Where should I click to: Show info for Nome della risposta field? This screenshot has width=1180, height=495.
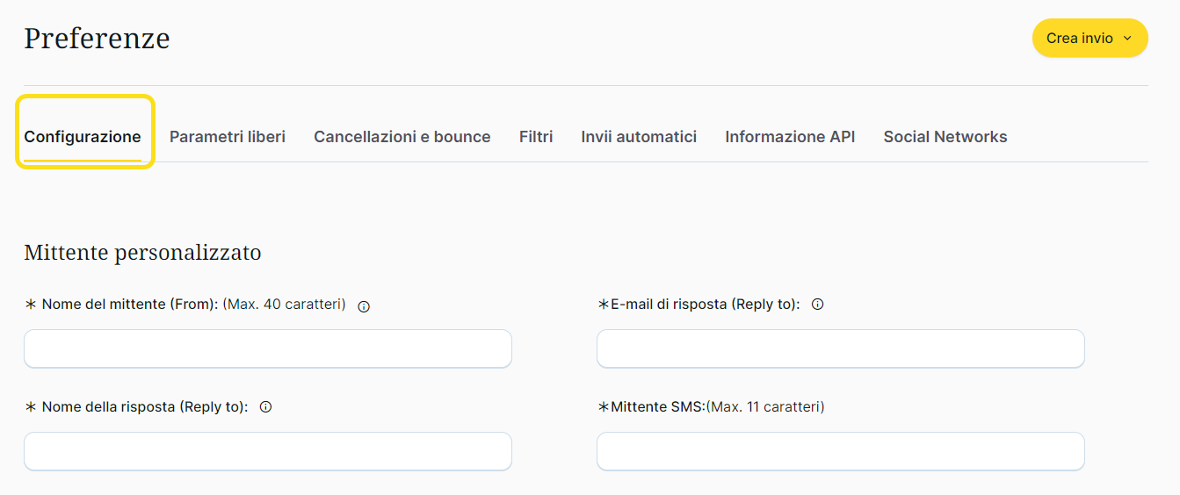[x=266, y=407]
